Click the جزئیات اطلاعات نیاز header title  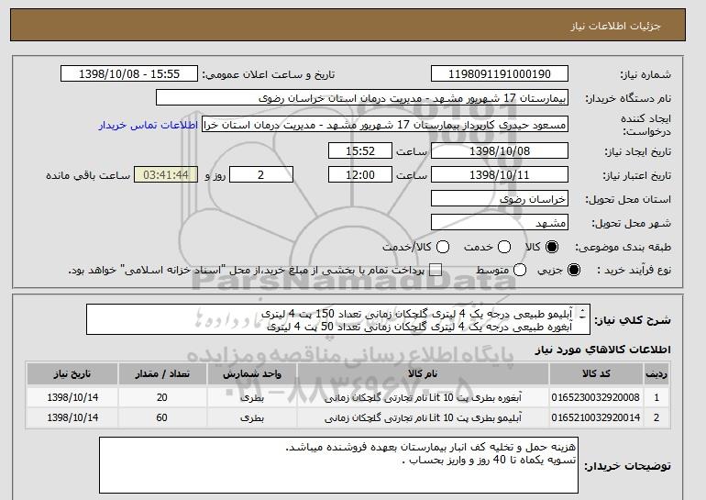tap(616, 26)
